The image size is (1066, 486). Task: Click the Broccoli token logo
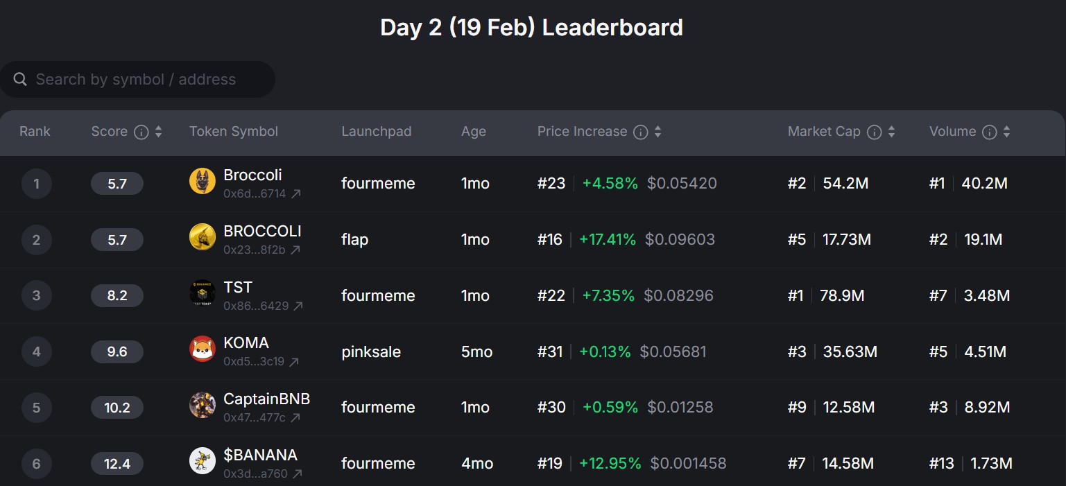tap(202, 182)
